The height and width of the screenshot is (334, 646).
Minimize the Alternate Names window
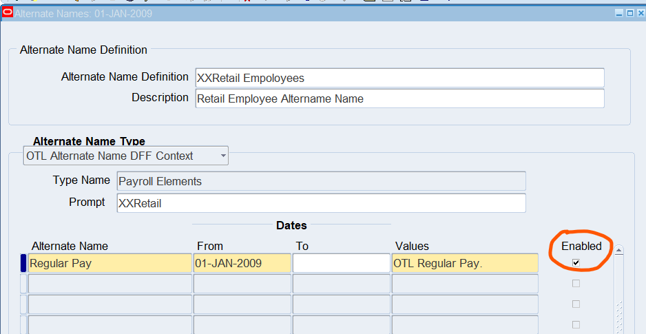[619, 13]
